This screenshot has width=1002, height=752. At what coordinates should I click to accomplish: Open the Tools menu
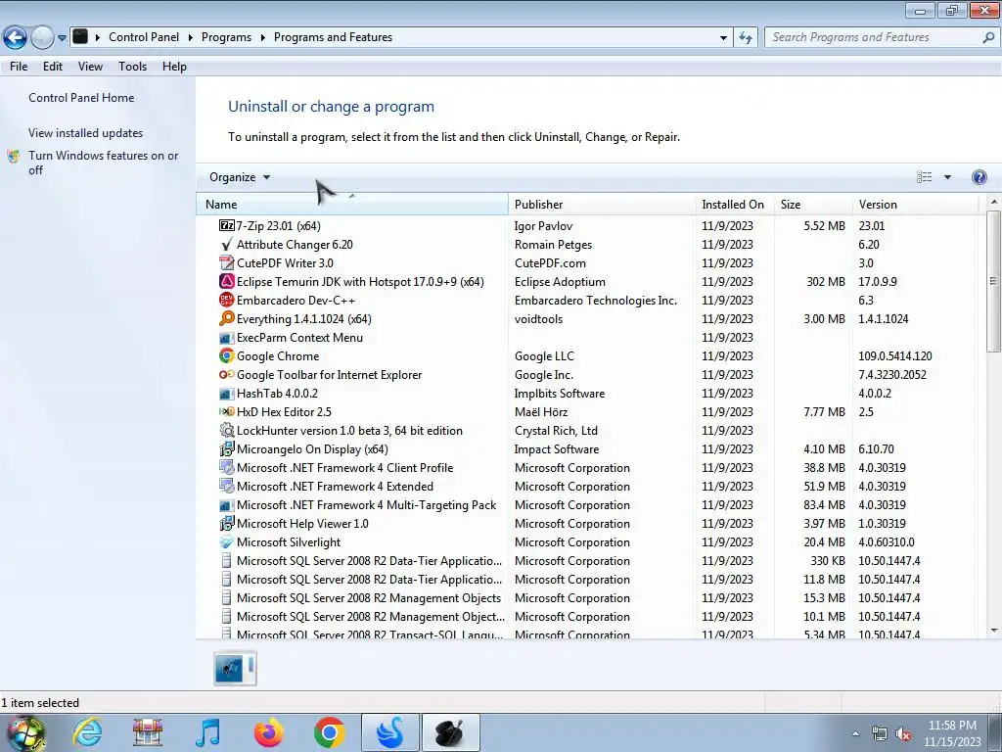click(132, 67)
